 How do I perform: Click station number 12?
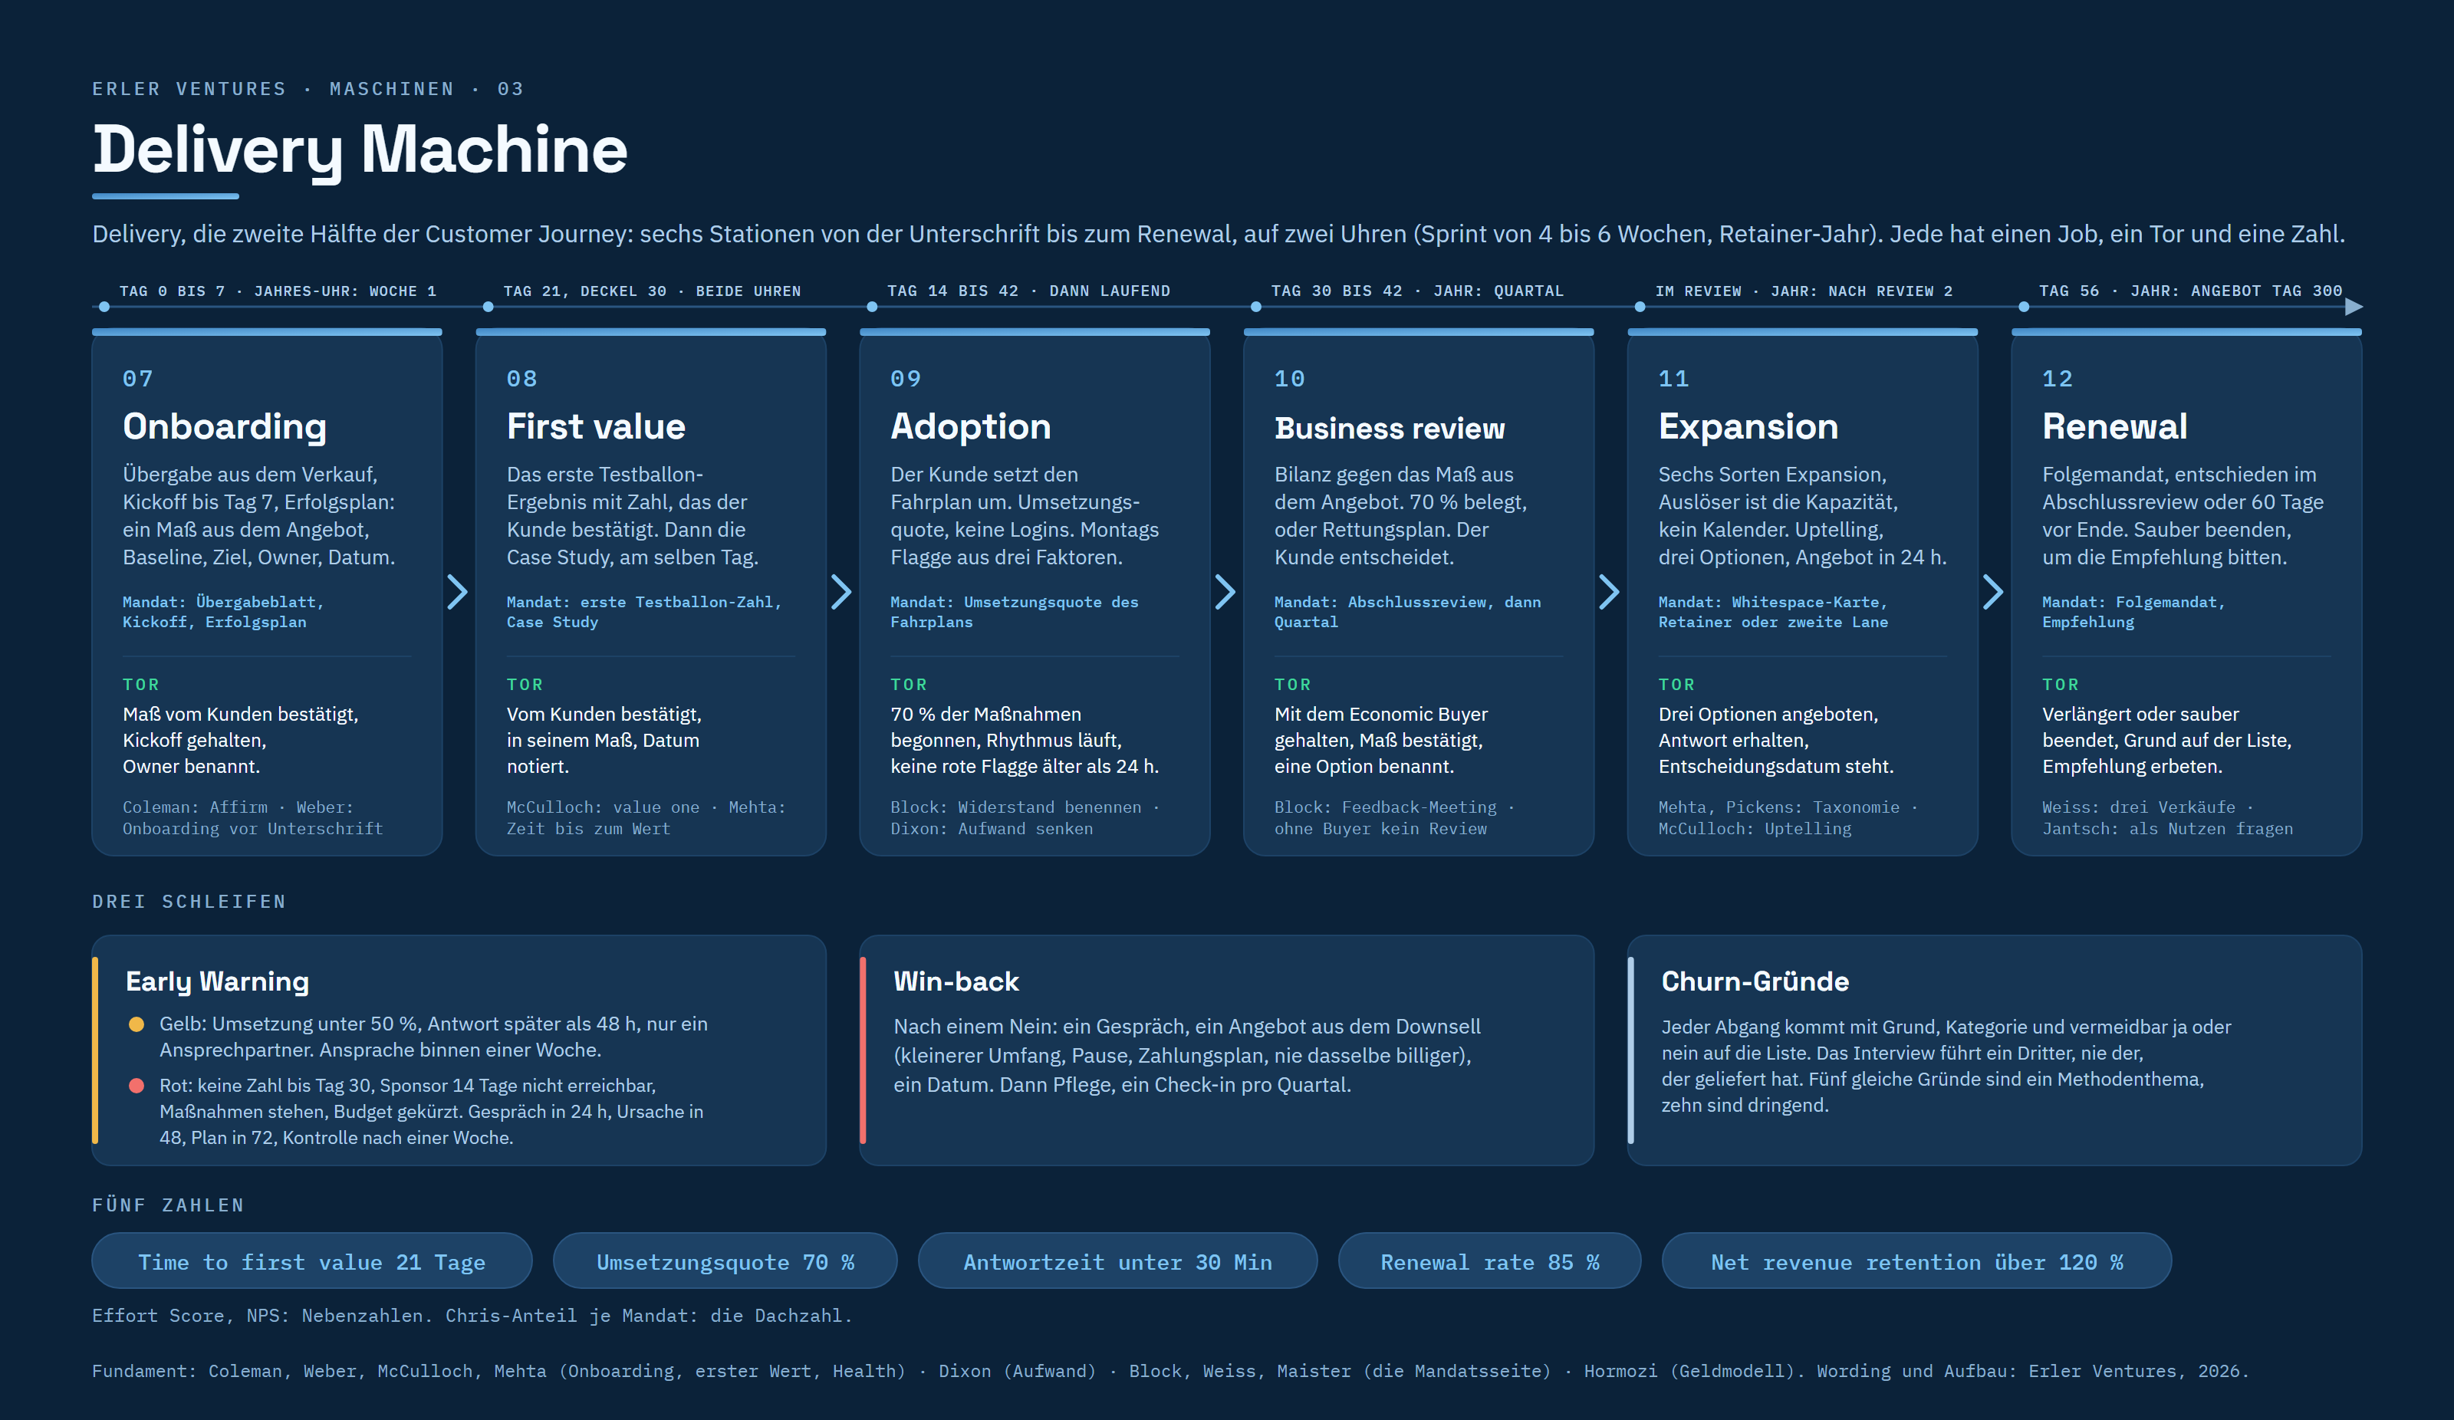[2058, 378]
